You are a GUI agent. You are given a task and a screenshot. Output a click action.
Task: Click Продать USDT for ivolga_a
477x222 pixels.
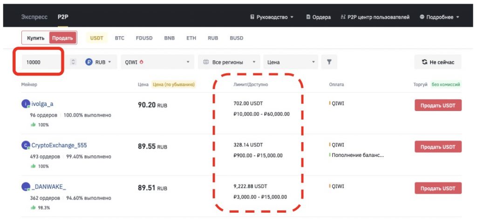[x=438, y=105]
